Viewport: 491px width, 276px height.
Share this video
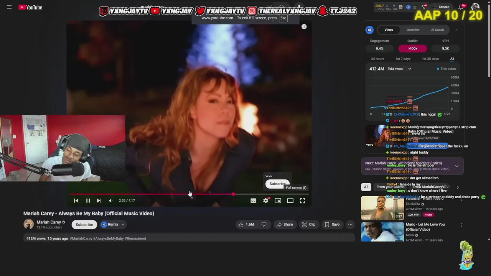(285, 225)
